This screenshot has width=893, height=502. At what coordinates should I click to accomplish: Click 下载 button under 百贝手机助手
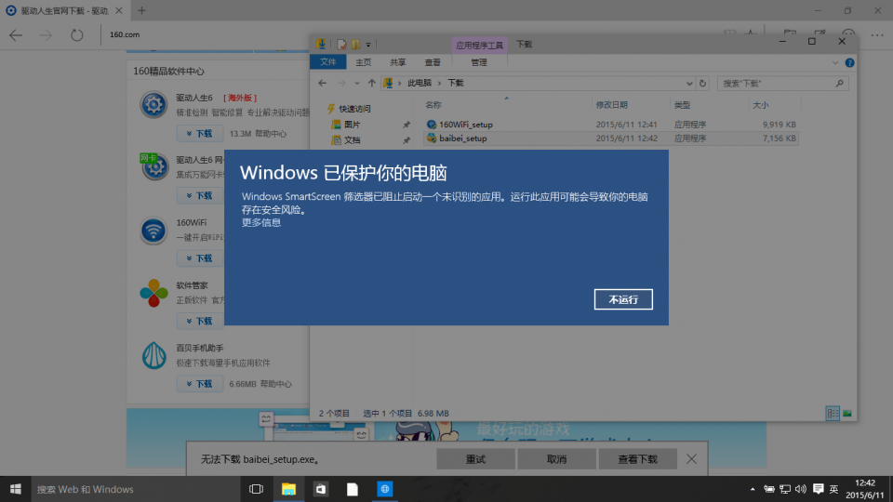(x=199, y=384)
